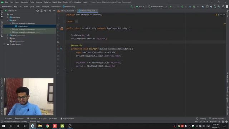The width and height of the screenshot is (229, 129).
Task: Expand the res folder
Action: pyautogui.click(x=8, y=38)
